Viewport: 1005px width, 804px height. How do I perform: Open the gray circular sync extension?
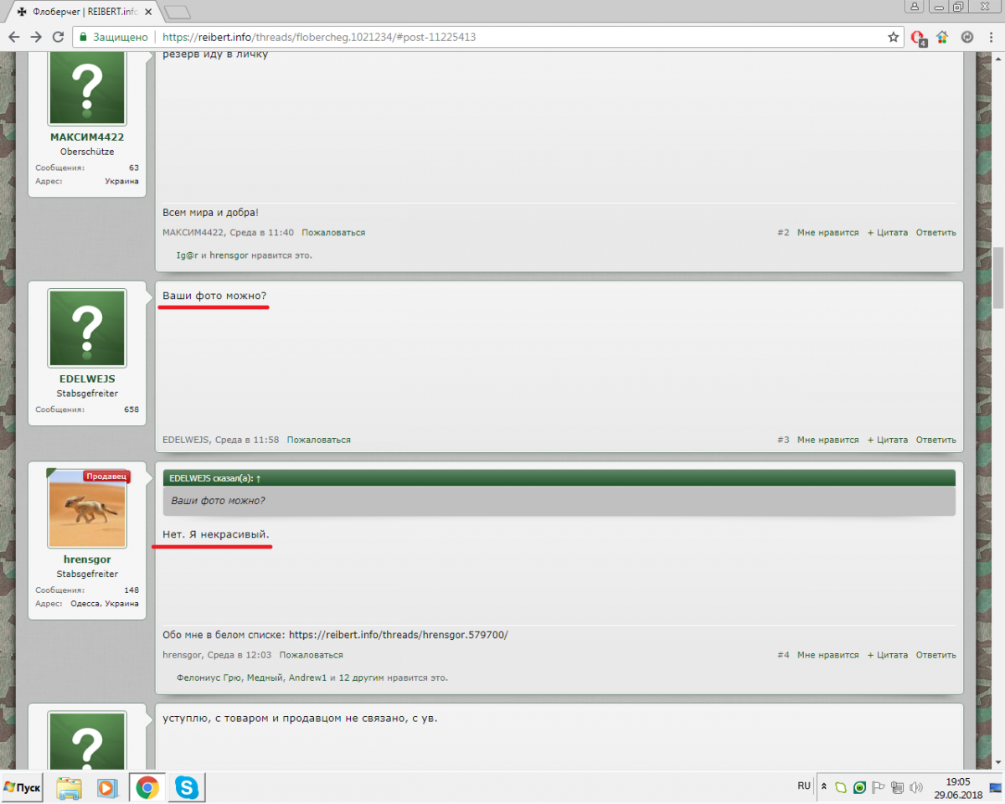(966, 37)
